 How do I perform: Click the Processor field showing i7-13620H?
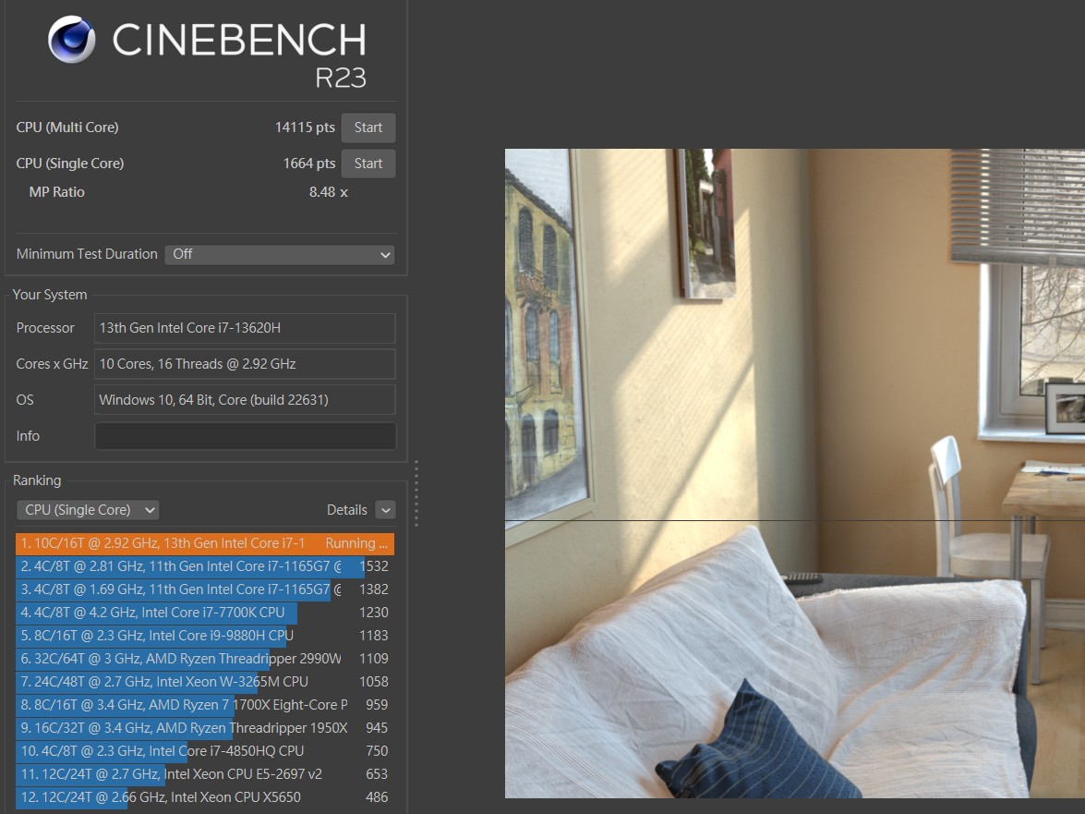245,328
